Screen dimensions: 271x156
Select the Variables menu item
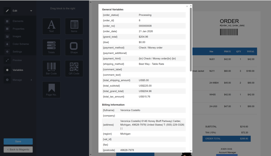pyautogui.click(x=18, y=70)
